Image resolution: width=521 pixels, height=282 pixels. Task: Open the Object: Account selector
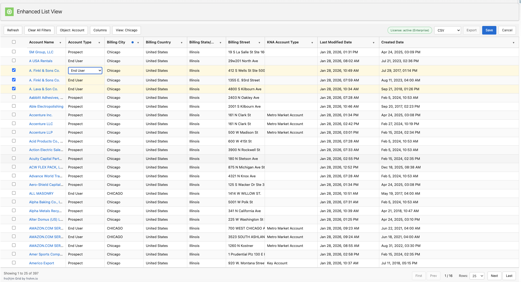point(72,30)
